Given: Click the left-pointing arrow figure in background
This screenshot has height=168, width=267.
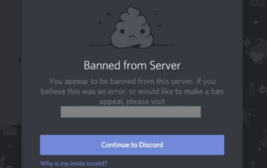Looking at the screenshot, I should point(263,89).
